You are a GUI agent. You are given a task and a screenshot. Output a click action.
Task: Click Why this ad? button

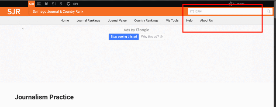click(x=152, y=37)
